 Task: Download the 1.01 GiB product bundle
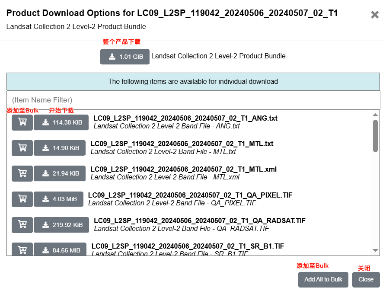click(x=125, y=57)
